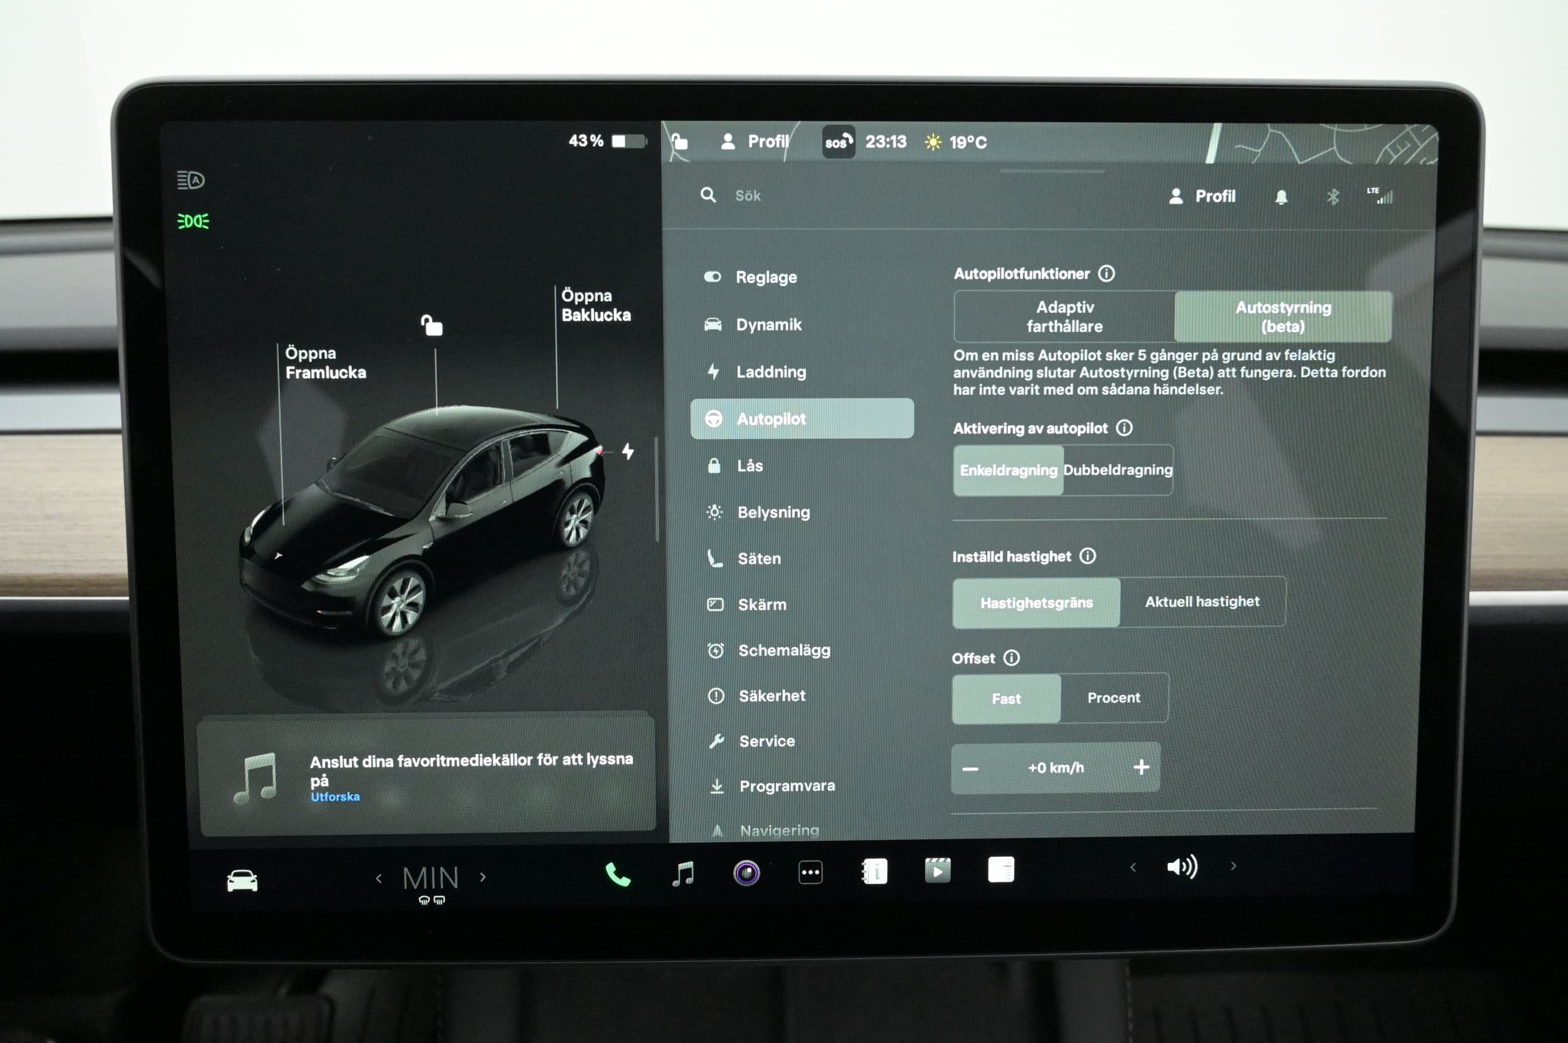
Task: Open notifications via bell icon
Action: click(1281, 197)
